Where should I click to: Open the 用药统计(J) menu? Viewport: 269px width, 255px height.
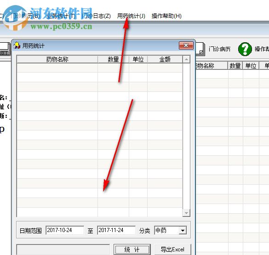(x=131, y=16)
